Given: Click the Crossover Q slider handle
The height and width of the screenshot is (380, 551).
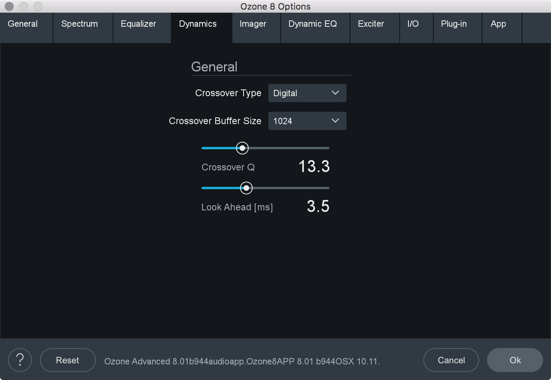Looking at the screenshot, I should point(242,148).
